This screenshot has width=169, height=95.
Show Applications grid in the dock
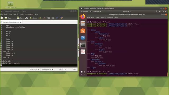click(x=83, y=73)
